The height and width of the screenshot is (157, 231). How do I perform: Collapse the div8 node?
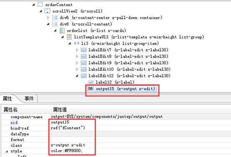click(48, 24)
